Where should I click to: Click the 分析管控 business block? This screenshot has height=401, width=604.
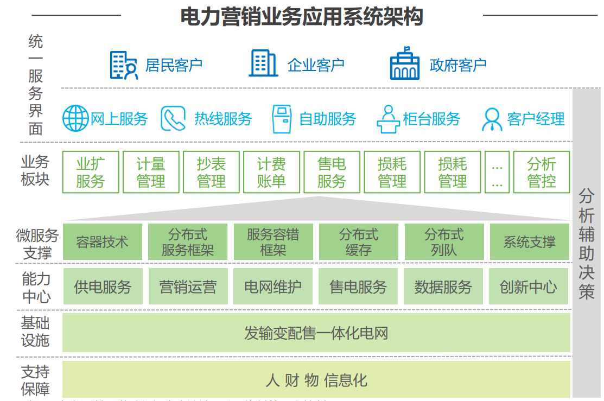(542, 172)
